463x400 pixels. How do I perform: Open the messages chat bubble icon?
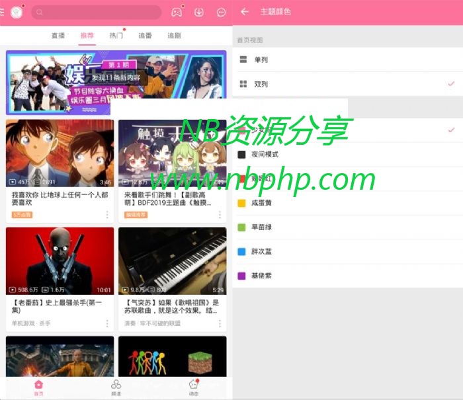[x=221, y=12]
